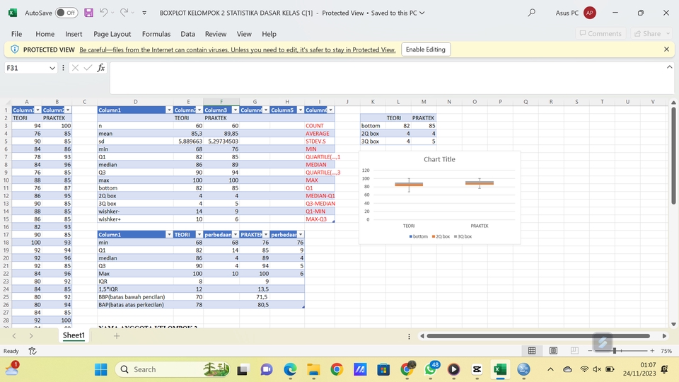The height and width of the screenshot is (382, 679).
Task: Click the formula bar Cancel X icon
Action: (x=75, y=68)
